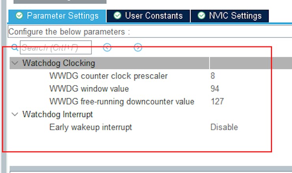Go to previous search result arrow

(107, 48)
